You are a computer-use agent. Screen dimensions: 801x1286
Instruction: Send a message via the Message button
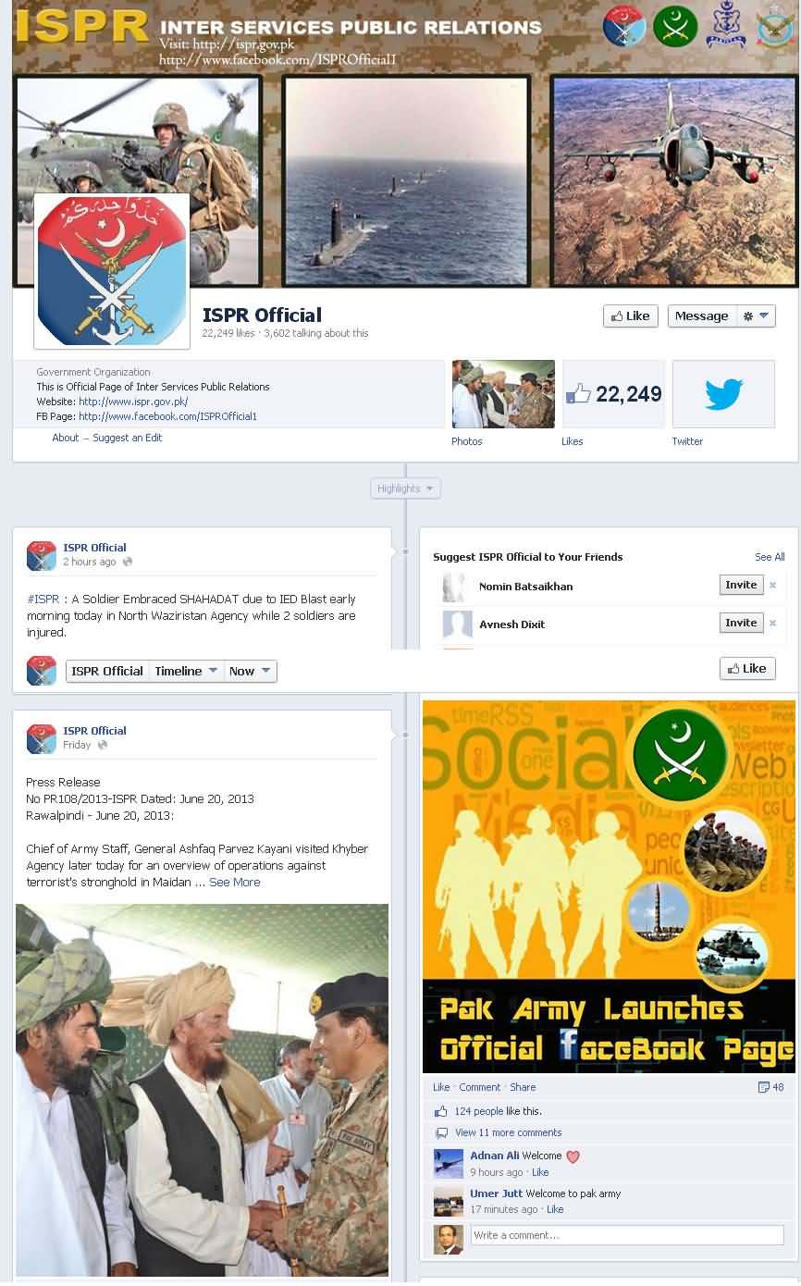pos(702,316)
